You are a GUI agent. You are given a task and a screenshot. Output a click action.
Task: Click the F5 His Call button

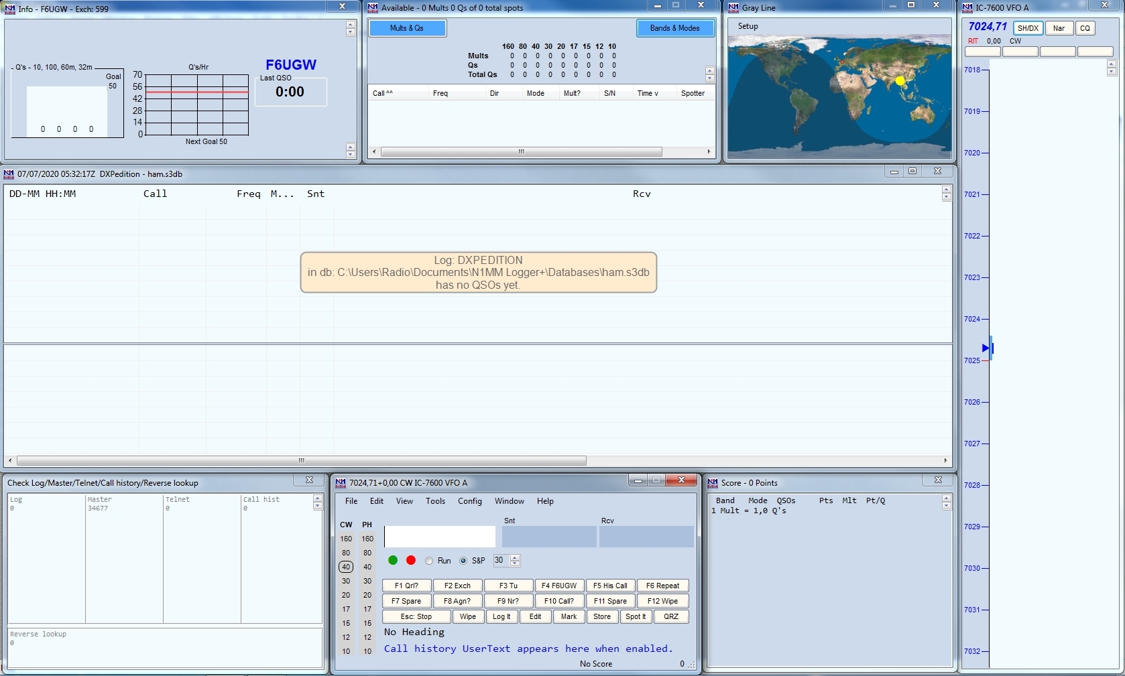pyautogui.click(x=610, y=586)
